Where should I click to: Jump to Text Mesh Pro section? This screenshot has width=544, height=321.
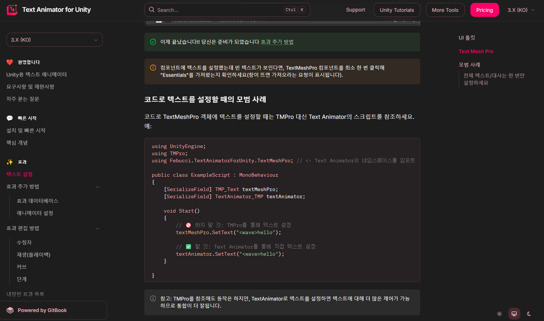click(476, 51)
